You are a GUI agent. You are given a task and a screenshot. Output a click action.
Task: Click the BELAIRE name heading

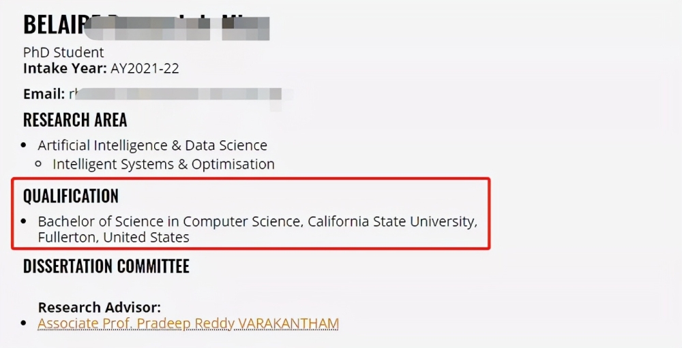[146, 26]
